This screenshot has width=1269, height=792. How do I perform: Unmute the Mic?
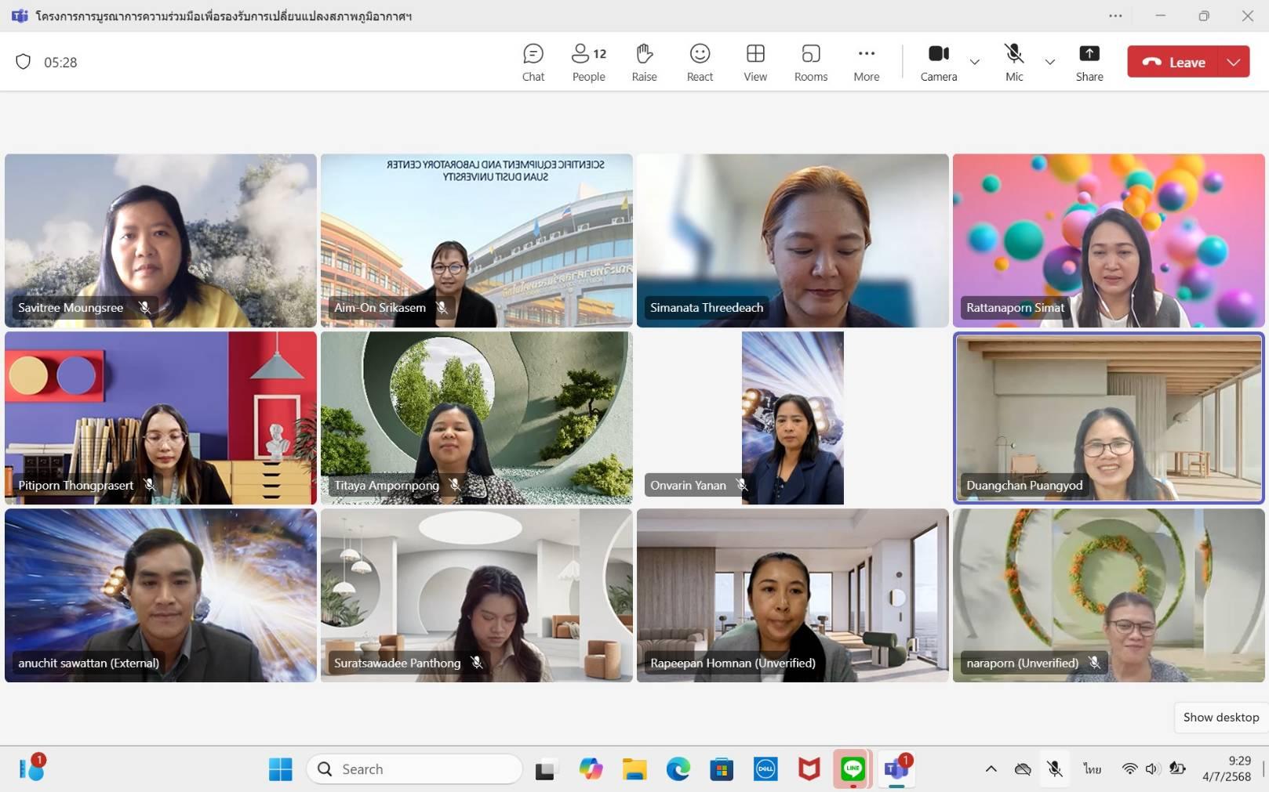[1014, 62]
